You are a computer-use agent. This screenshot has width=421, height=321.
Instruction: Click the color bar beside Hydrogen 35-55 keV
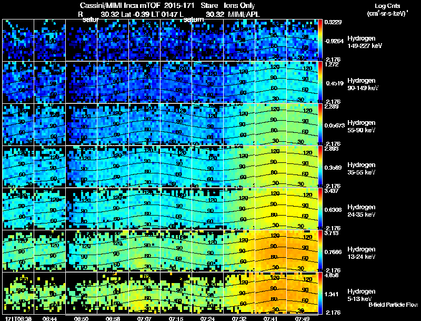[x=320, y=167]
